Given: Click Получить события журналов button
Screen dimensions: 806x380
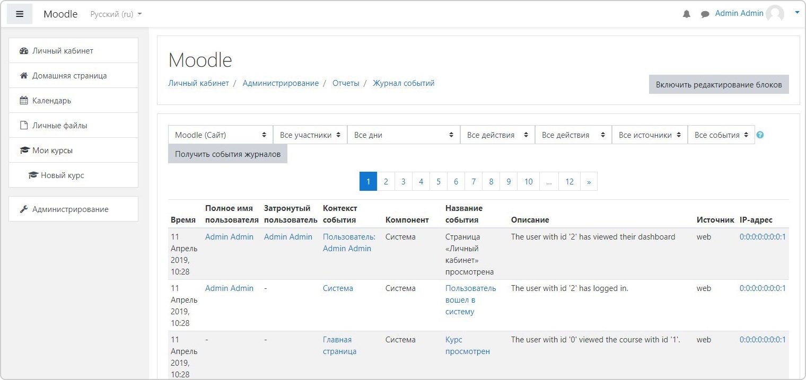Looking at the screenshot, I should pyautogui.click(x=227, y=154).
